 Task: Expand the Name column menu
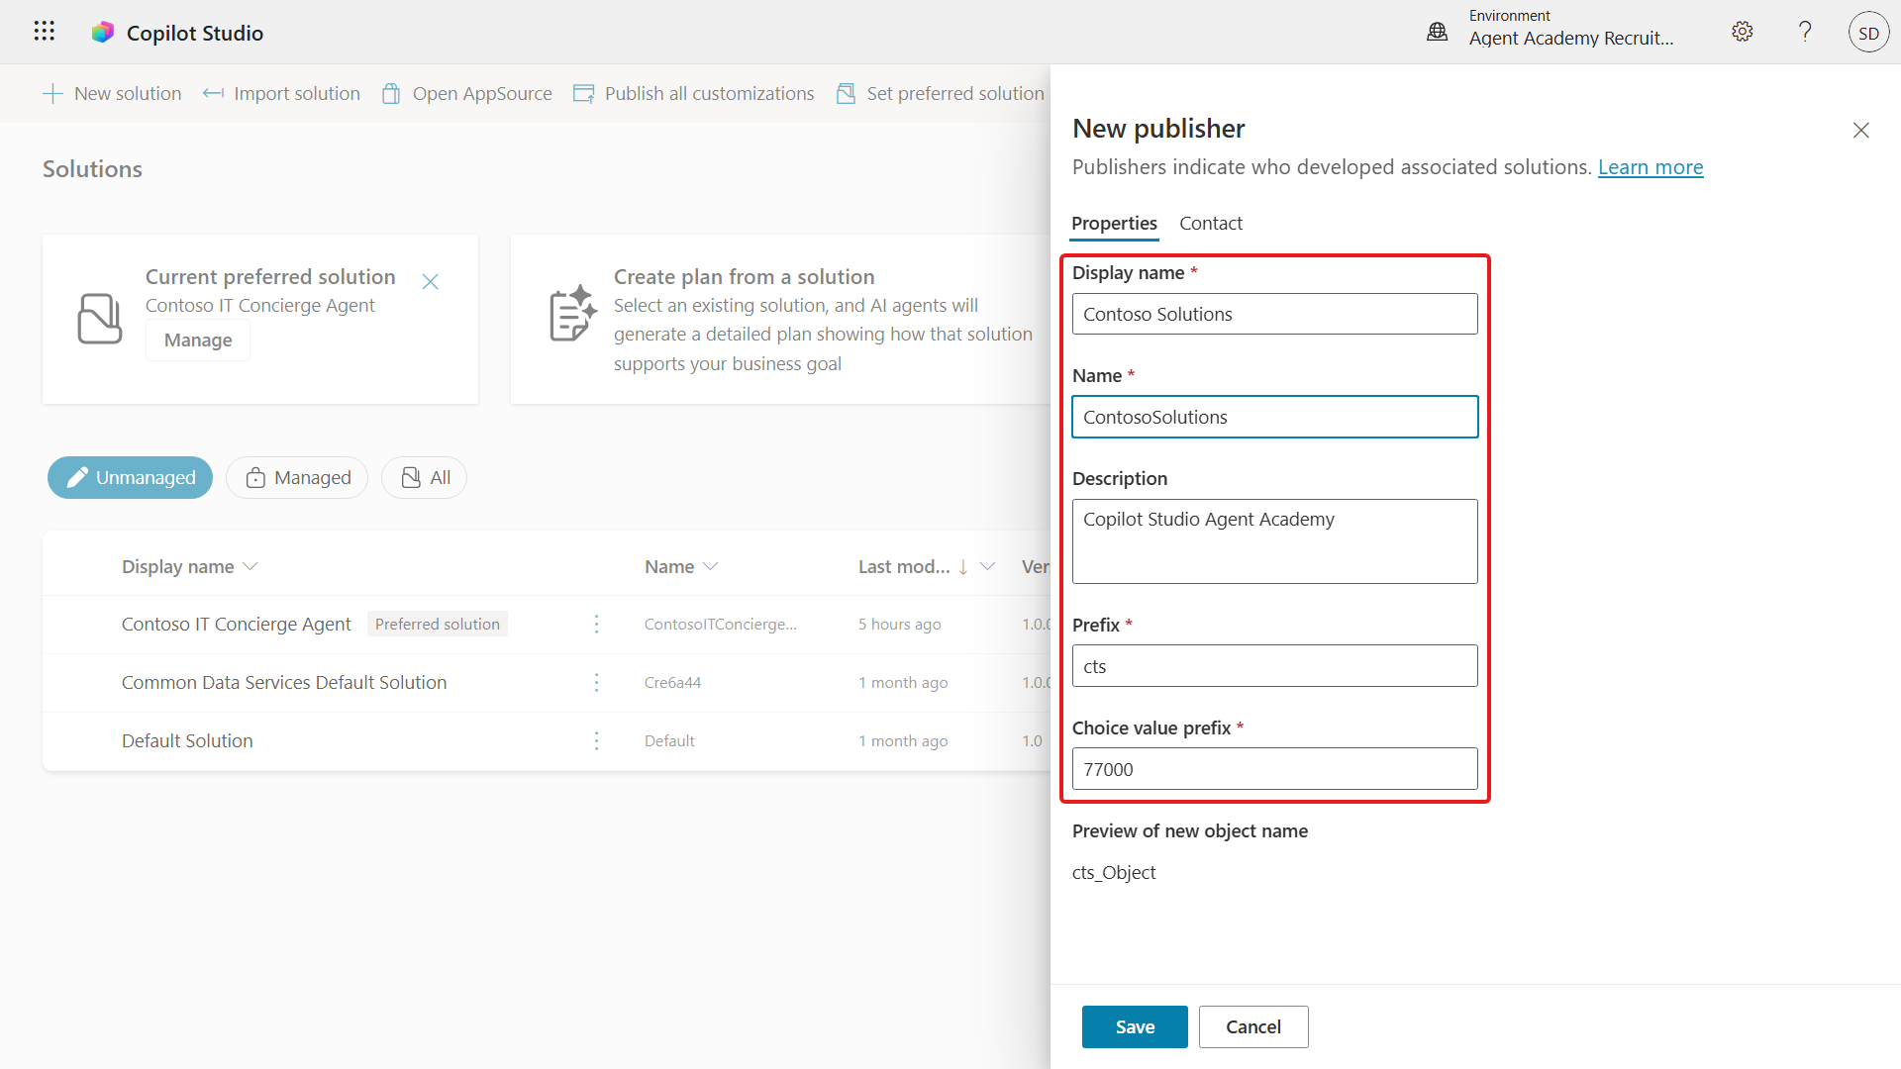(710, 566)
